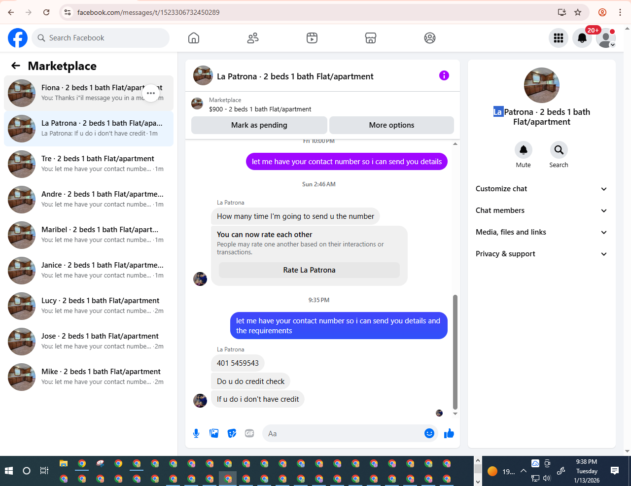Open the purple conversation information icon
The image size is (631, 486).
click(444, 75)
